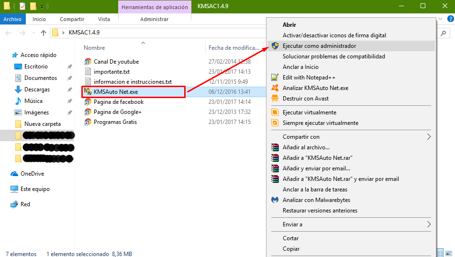455x257 pixels.
Task: Expand the Compartir con submenu
Action: click(351, 137)
